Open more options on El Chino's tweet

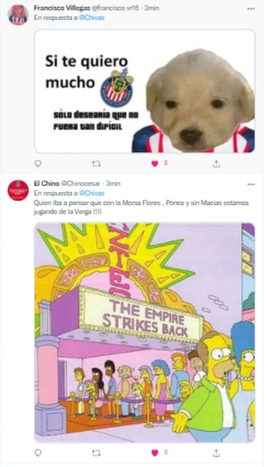[x=251, y=184]
